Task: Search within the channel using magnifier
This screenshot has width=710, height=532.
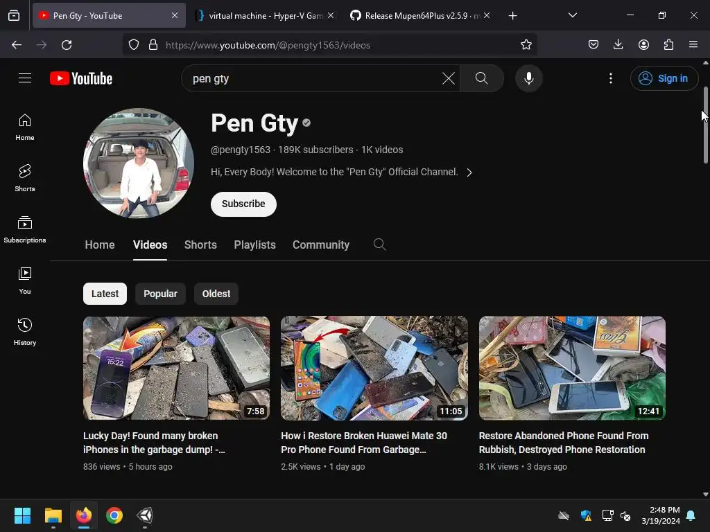Action: [x=379, y=245]
